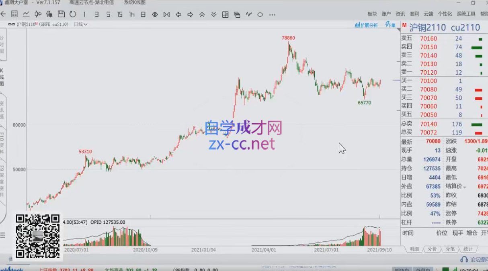The width and height of the screenshot is (488, 271).
Task: Click the double up-chevron icon
Action: click(x=202, y=14)
